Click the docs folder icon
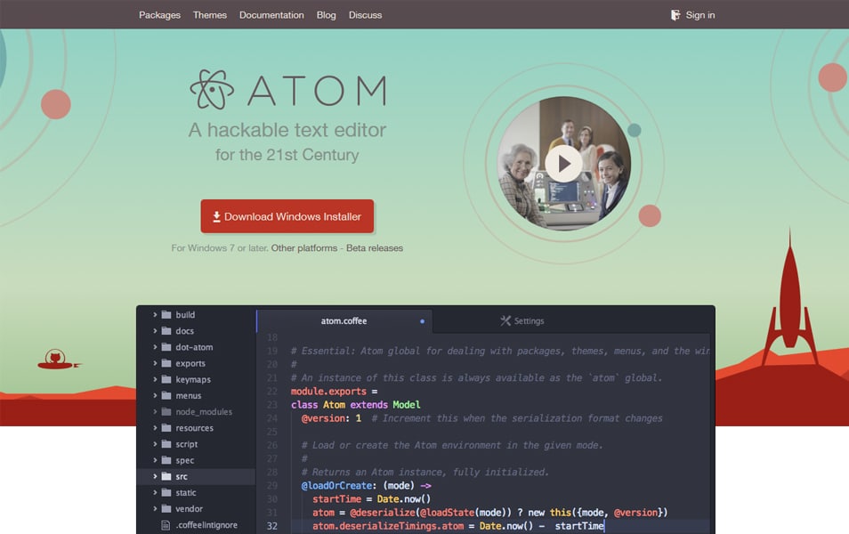Image resolution: width=849 pixels, height=534 pixels. pos(166,331)
